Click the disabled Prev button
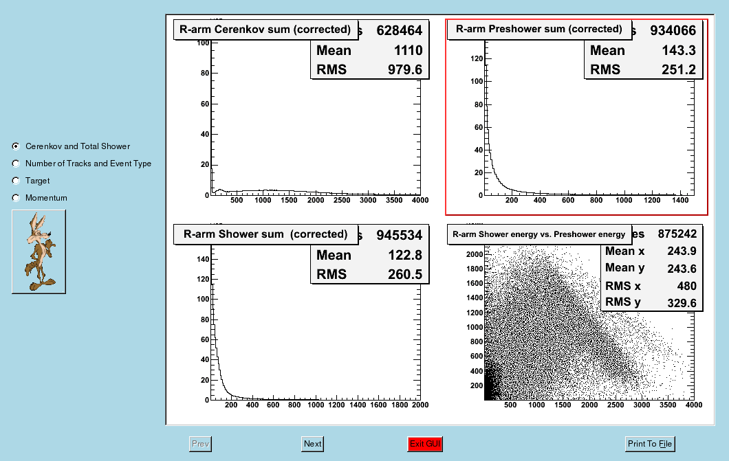This screenshot has width=729, height=461. [x=200, y=444]
